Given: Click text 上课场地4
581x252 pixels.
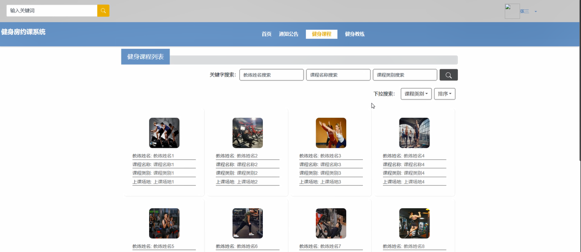Looking at the screenshot, I should (x=414, y=182).
